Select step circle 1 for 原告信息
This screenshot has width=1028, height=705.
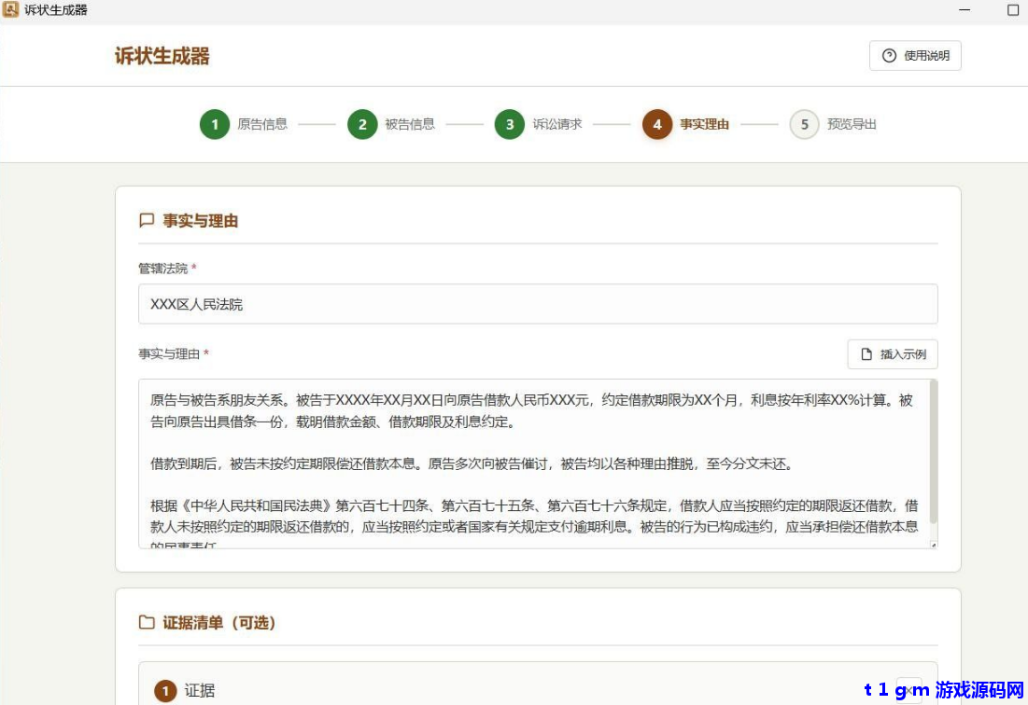[214, 124]
